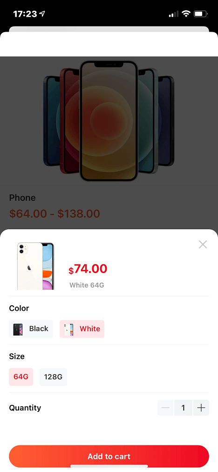218x472 pixels.
Task: Open the white iPhone preview image
Action: (35, 266)
